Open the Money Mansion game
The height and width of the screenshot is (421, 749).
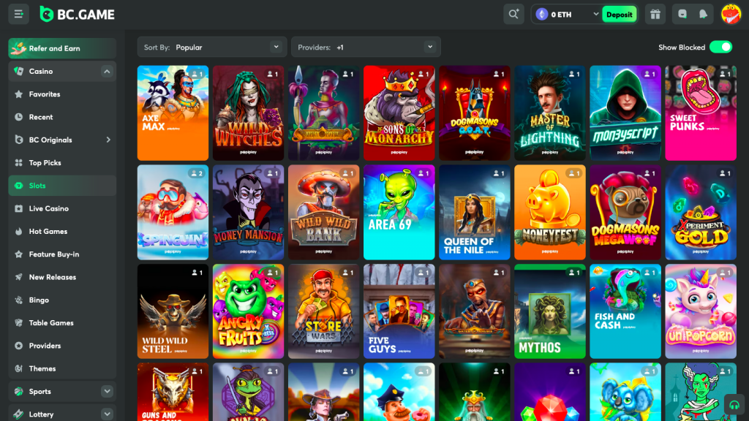pyautogui.click(x=249, y=213)
